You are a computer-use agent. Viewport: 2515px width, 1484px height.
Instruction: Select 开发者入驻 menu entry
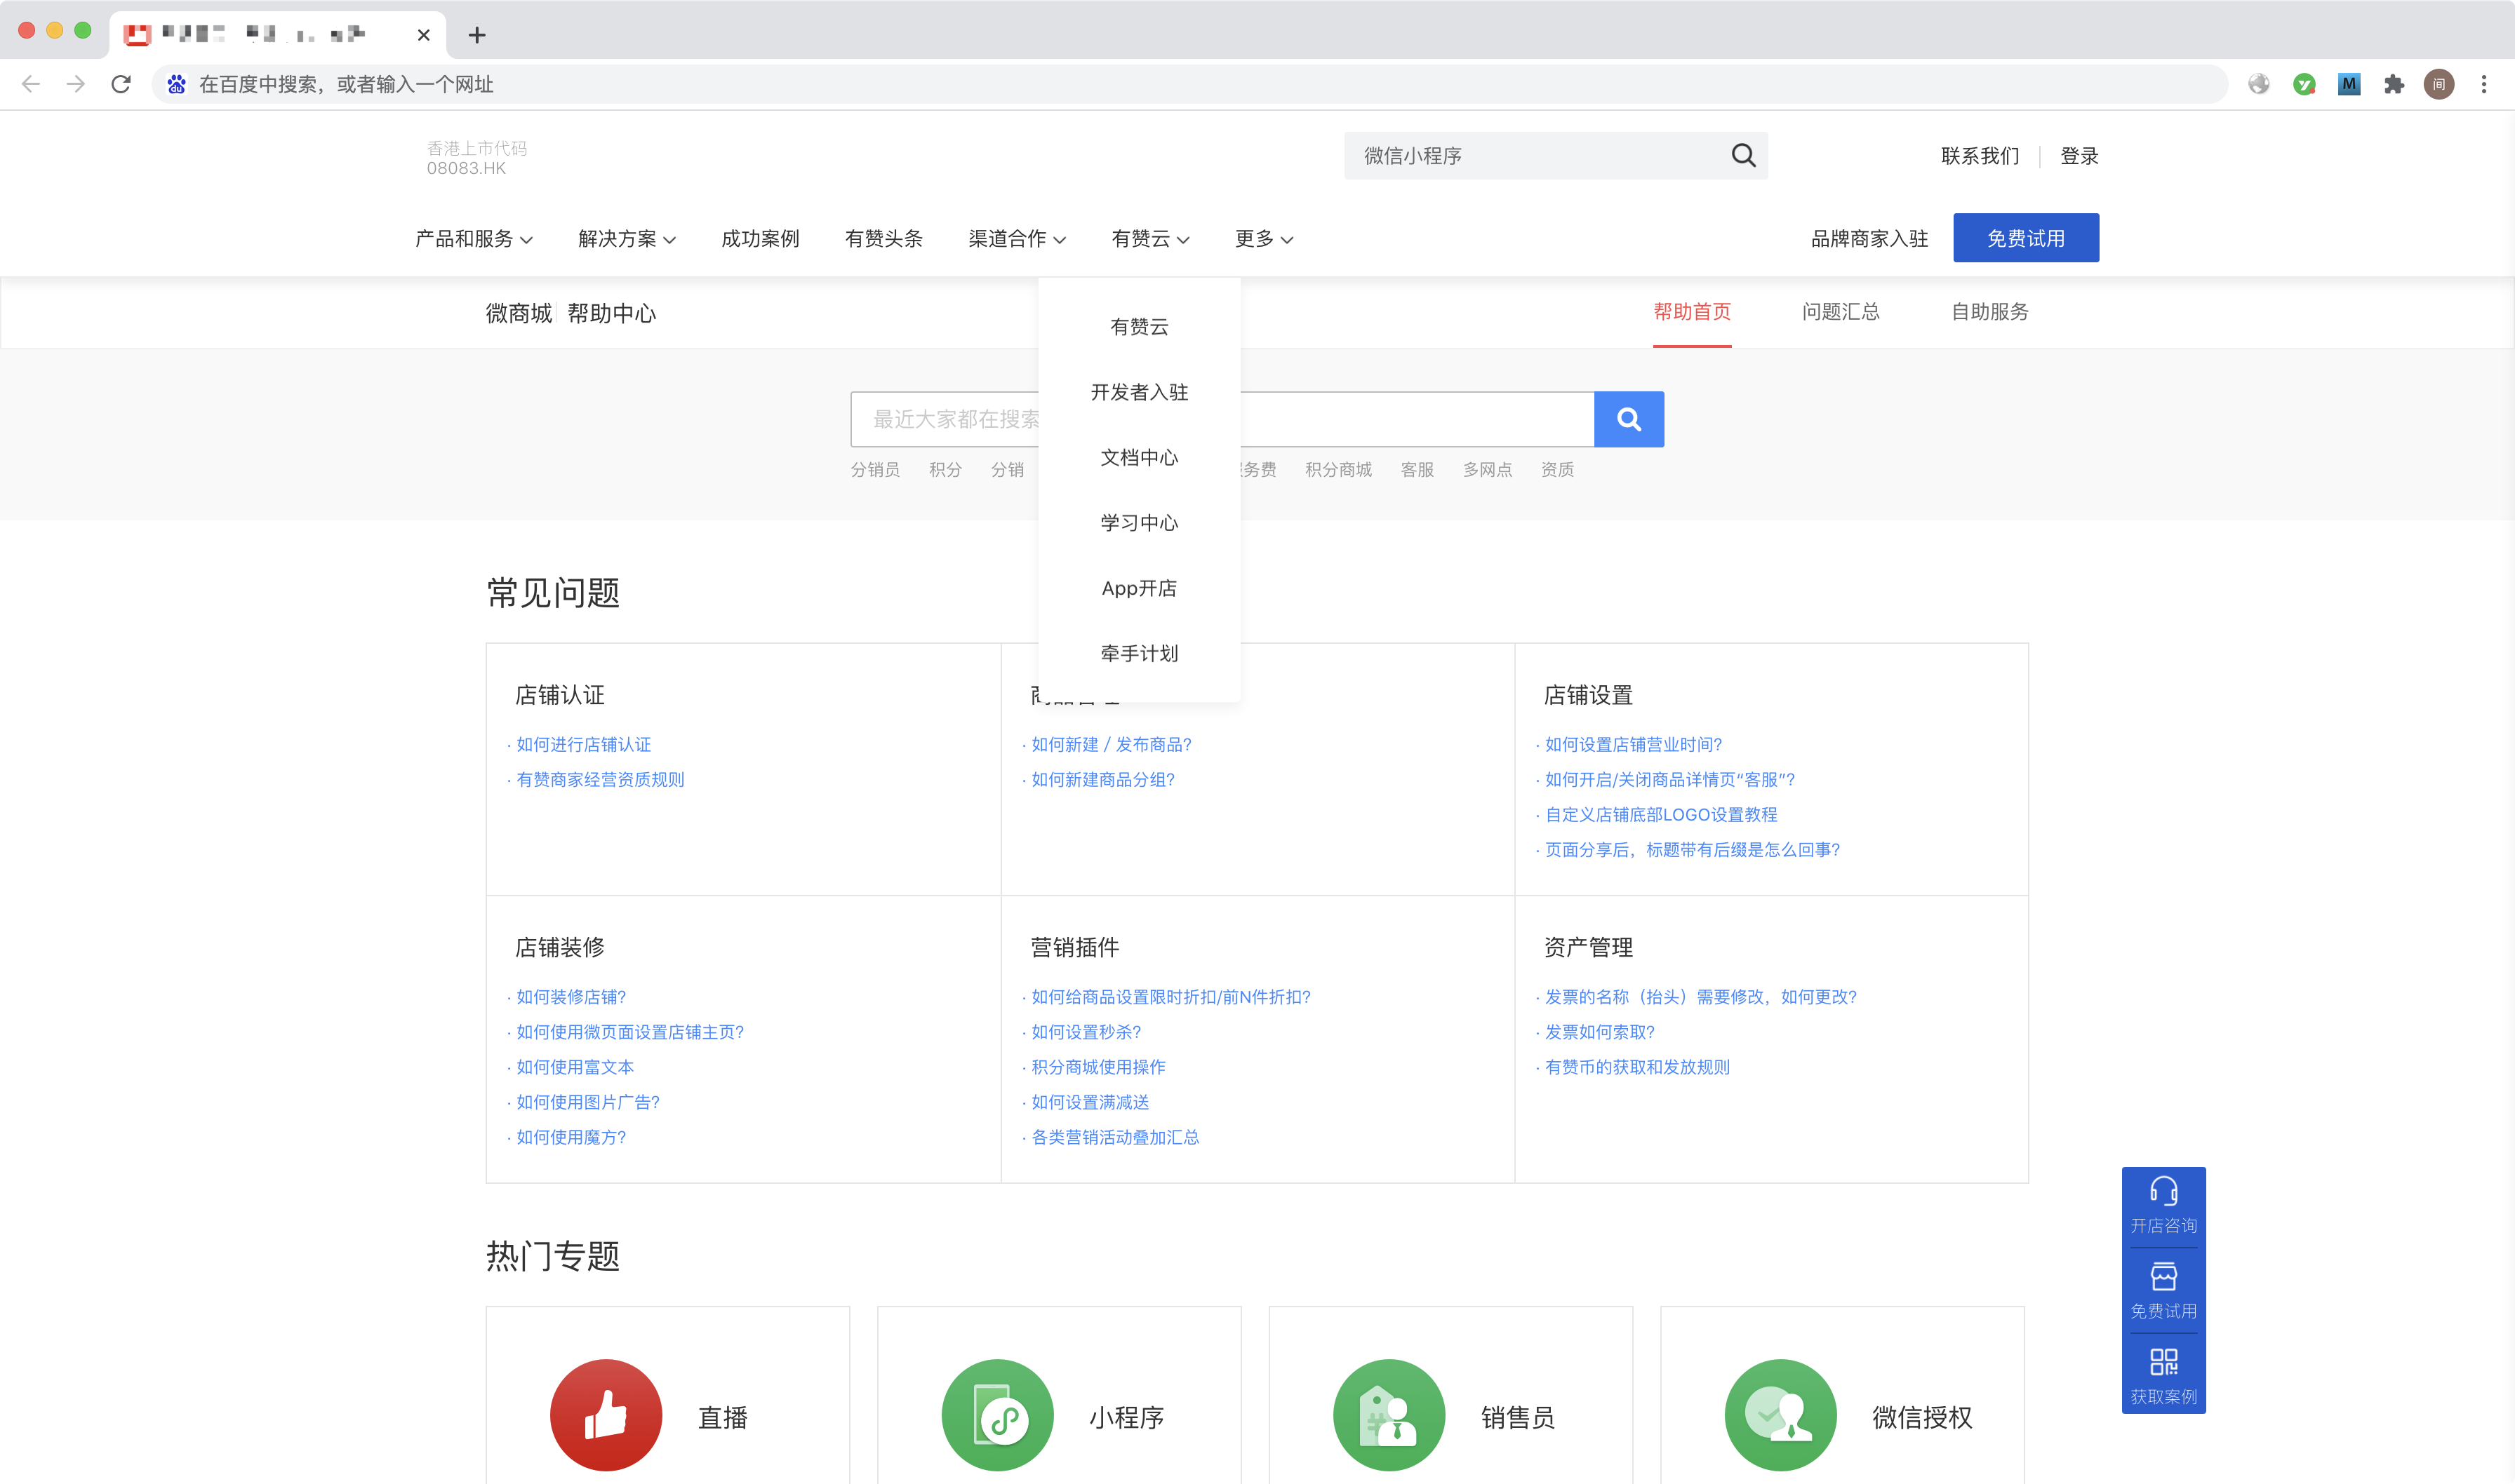1140,392
